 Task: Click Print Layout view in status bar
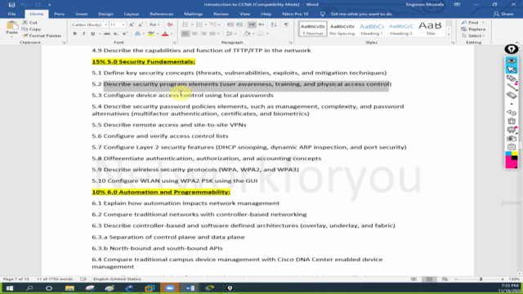tap(429, 279)
